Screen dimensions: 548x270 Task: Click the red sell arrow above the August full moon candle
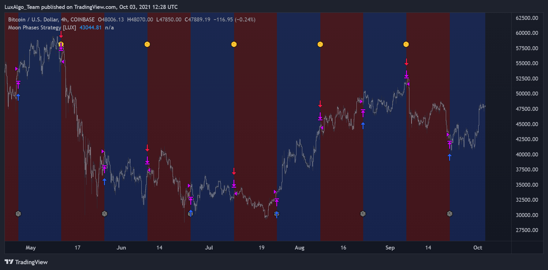point(320,104)
